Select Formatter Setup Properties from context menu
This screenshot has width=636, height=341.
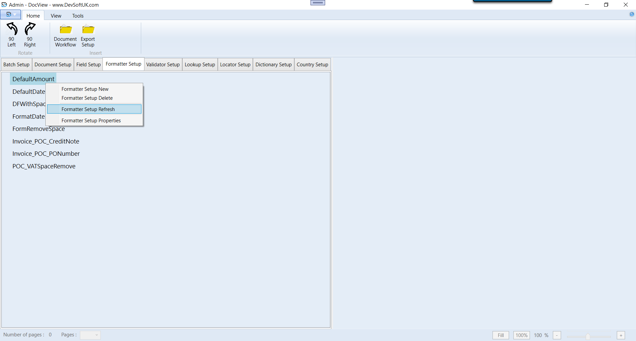pos(91,121)
